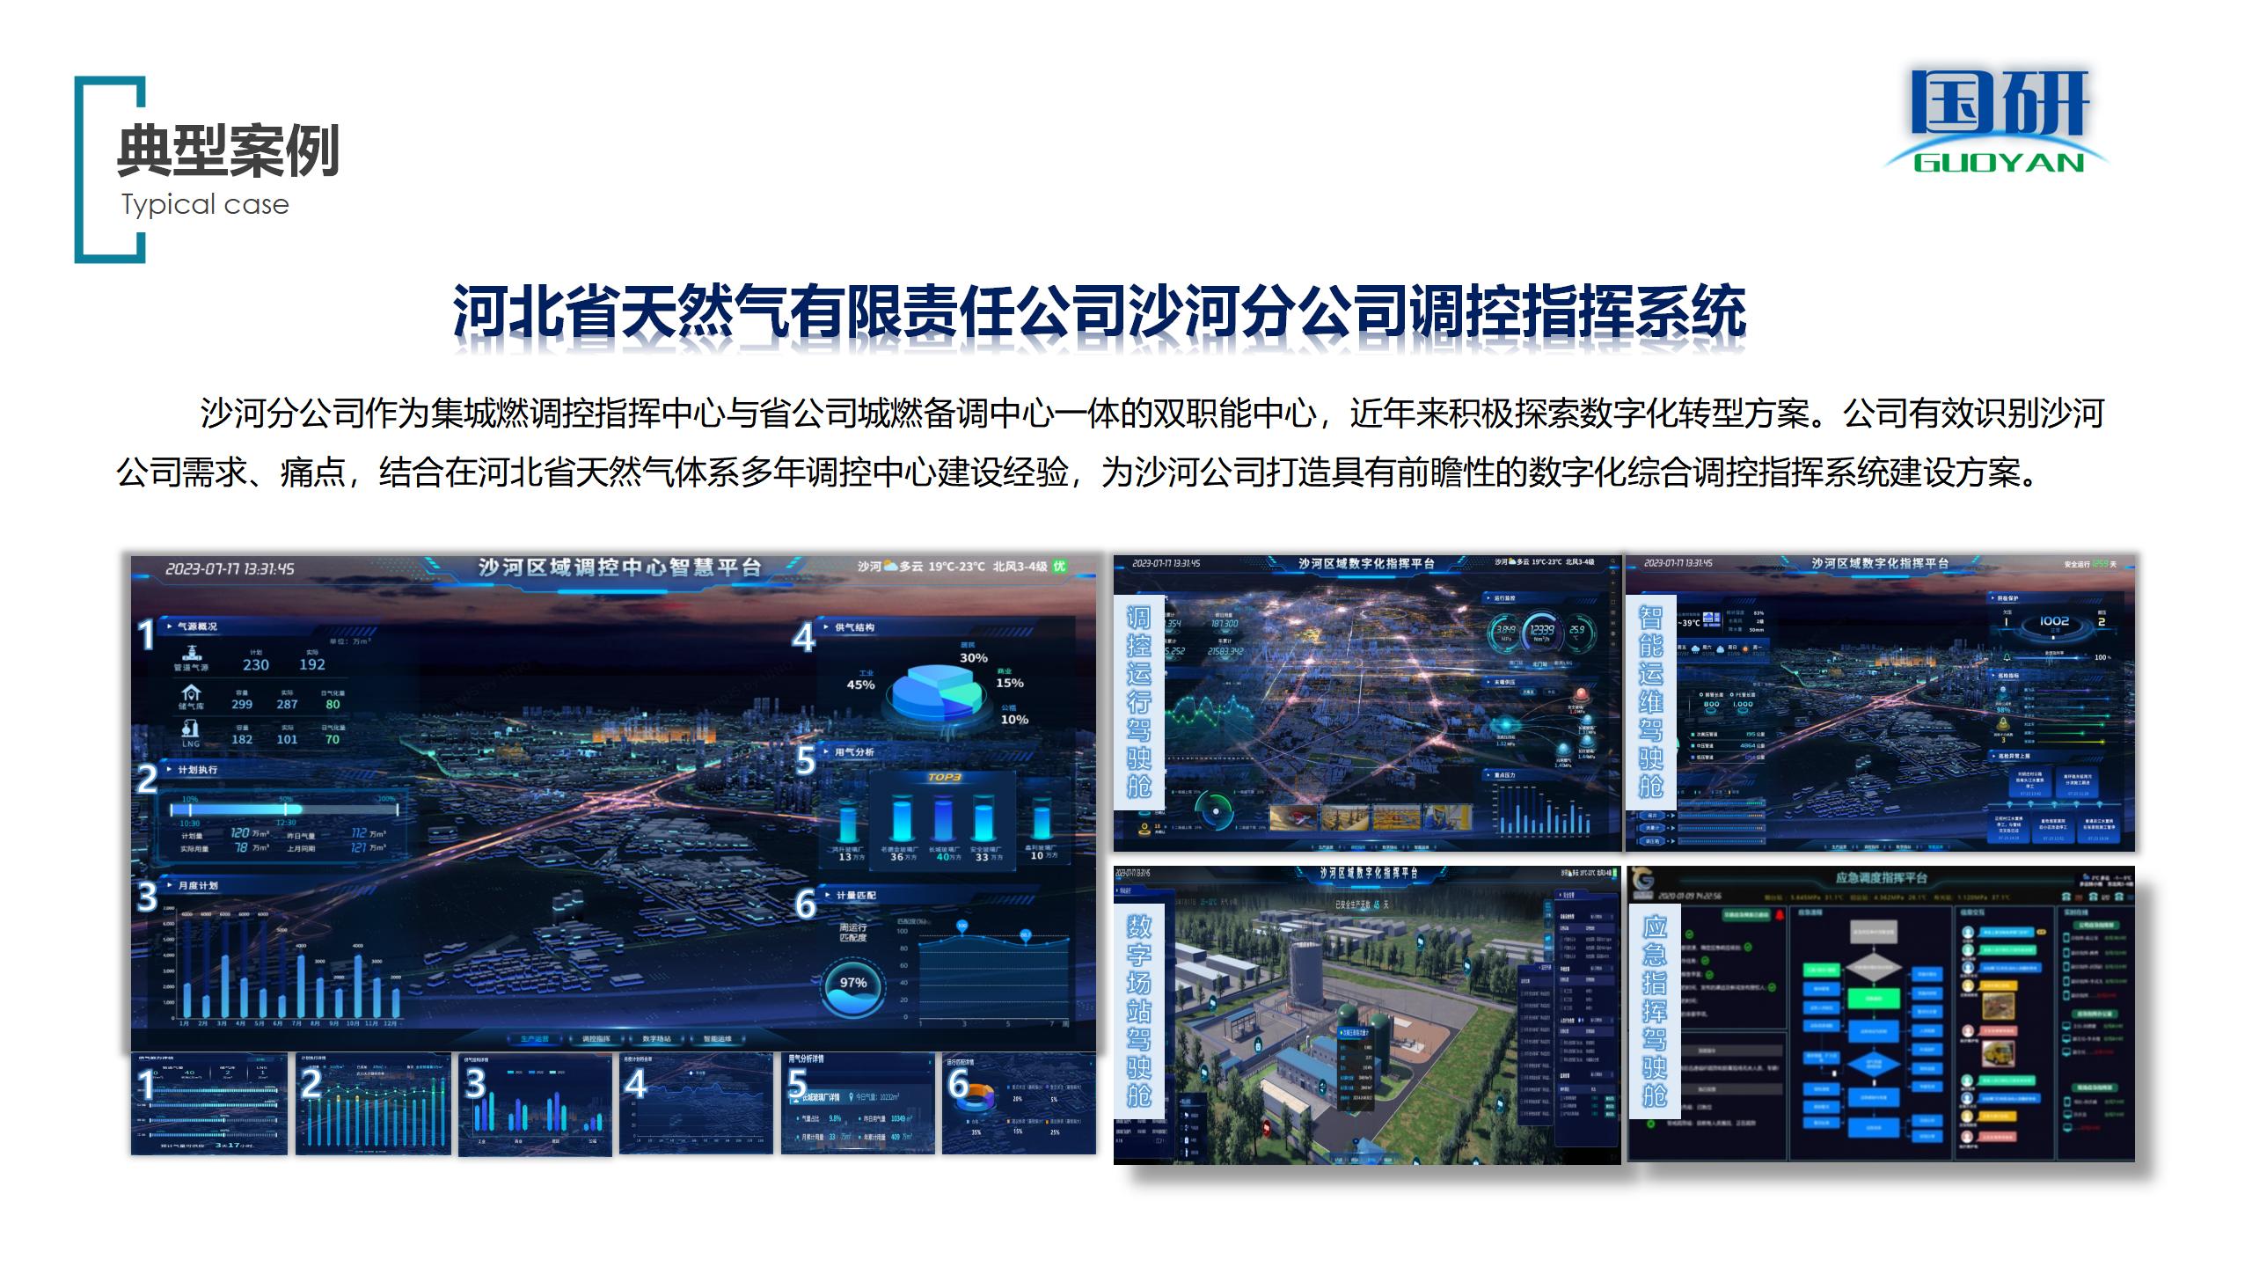Image resolution: width=2252 pixels, height=1267 pixels.
Task: Click the 日气化量 value 80
Action: click(333, 704)
